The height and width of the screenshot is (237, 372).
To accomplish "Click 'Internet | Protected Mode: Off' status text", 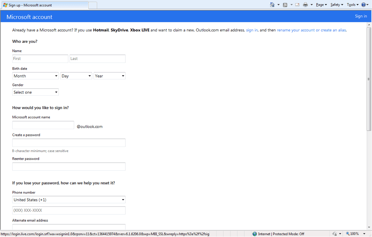I will (x=281, y=234).
